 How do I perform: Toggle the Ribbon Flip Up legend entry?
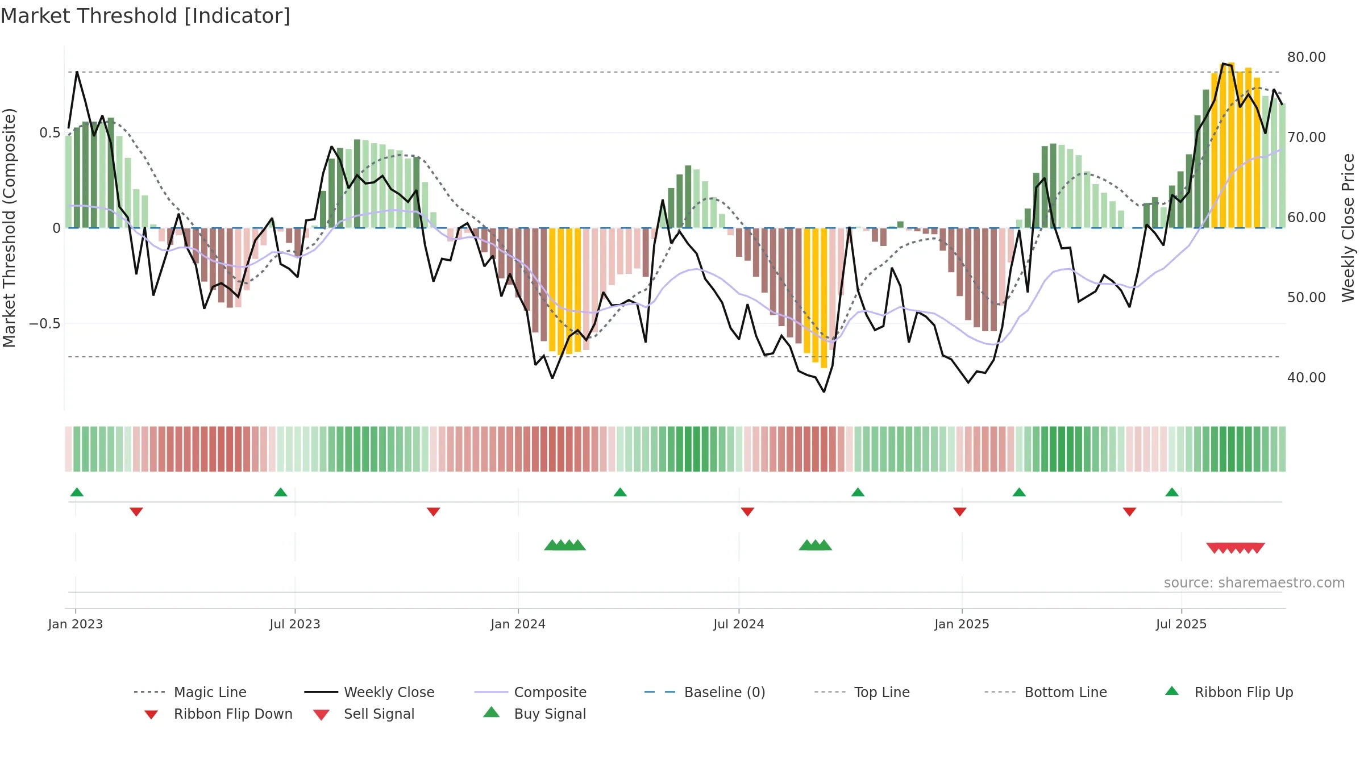point(1229,692)
